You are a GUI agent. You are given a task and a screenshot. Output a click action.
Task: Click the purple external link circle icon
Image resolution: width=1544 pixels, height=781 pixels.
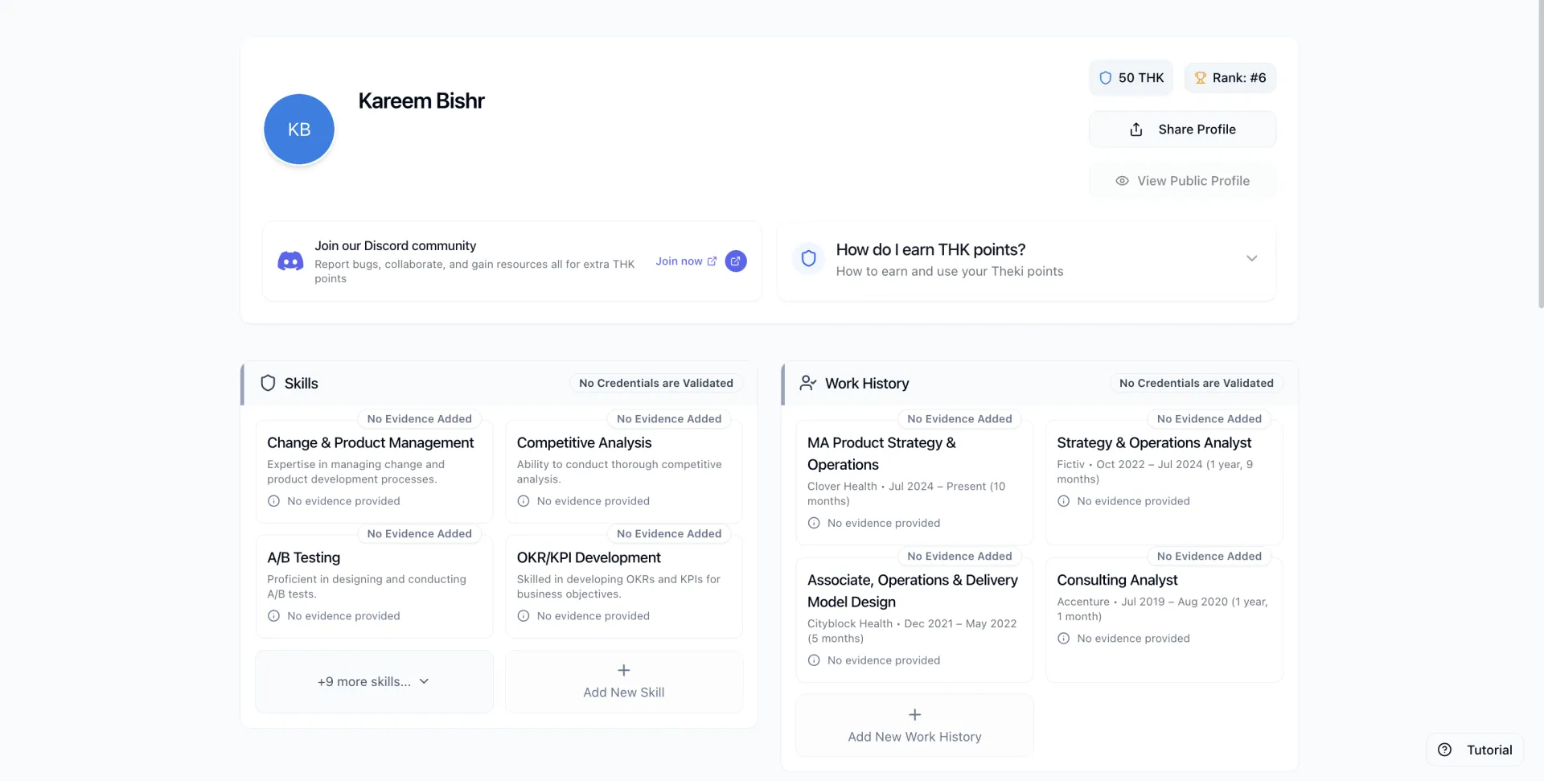735,261
